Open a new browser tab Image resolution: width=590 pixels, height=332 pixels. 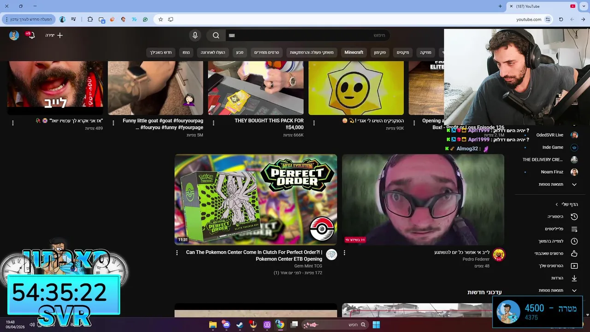[500, 6]
